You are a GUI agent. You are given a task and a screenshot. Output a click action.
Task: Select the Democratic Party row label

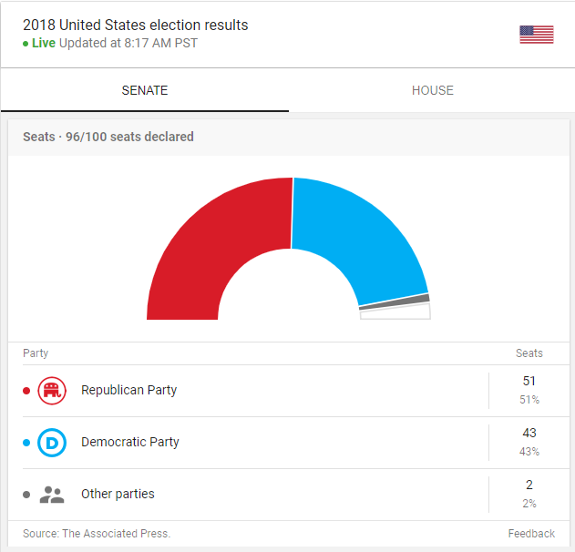point(129,442)
